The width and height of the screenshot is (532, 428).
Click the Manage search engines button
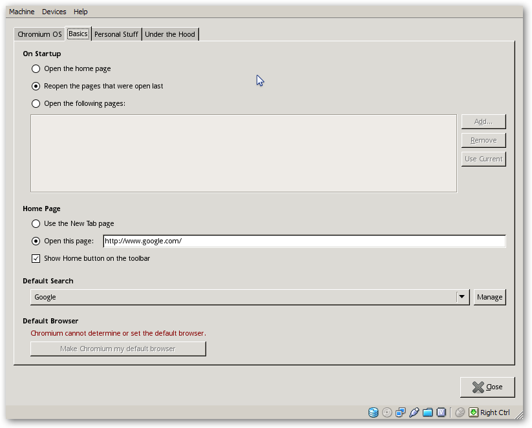[x=489, y=297]
